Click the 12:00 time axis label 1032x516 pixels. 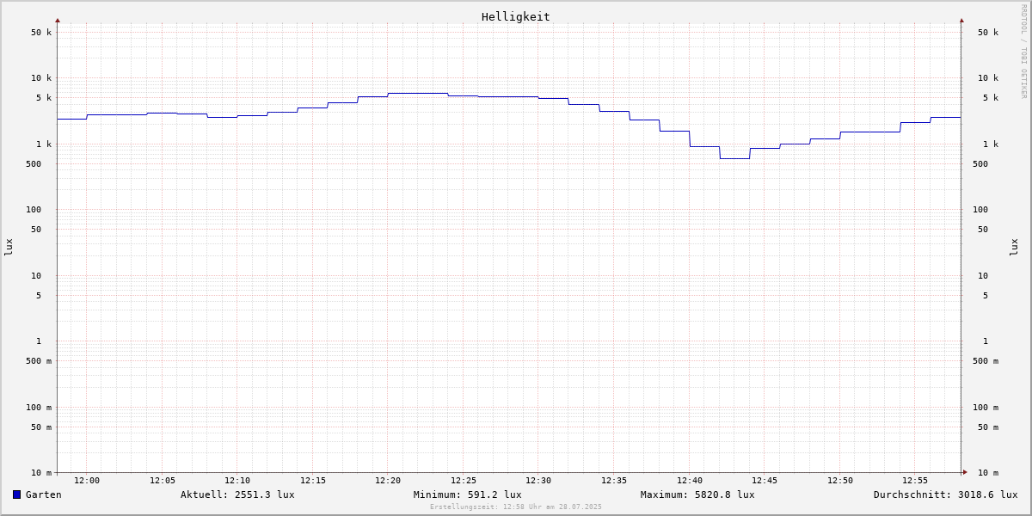tap(87, 481)
